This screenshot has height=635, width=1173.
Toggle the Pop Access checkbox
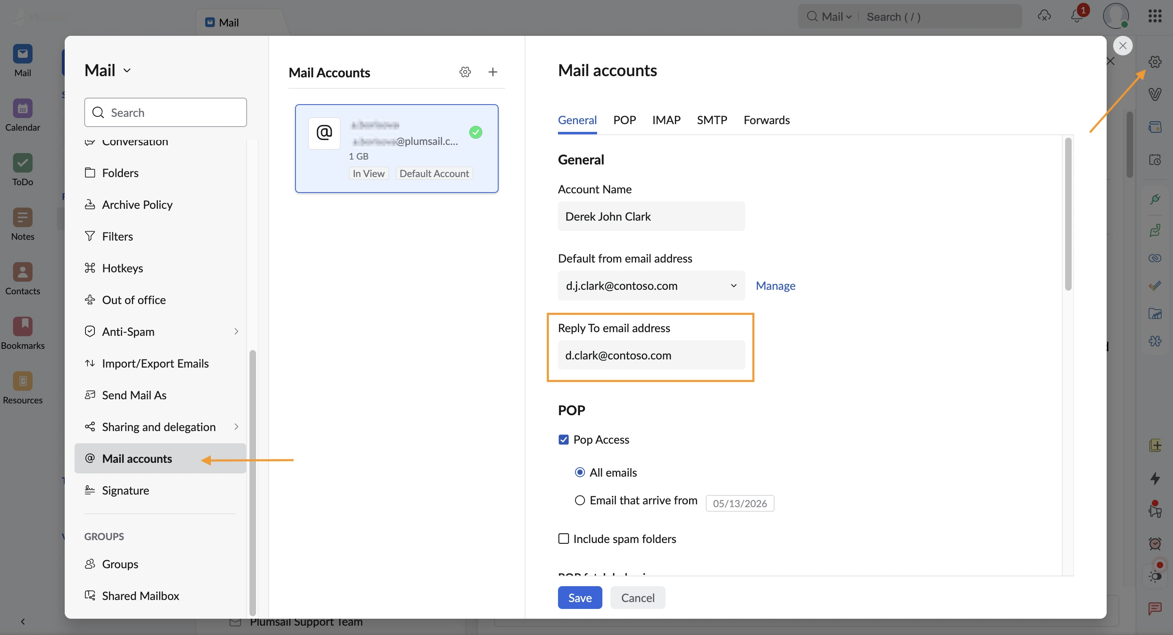pos(563,440)
